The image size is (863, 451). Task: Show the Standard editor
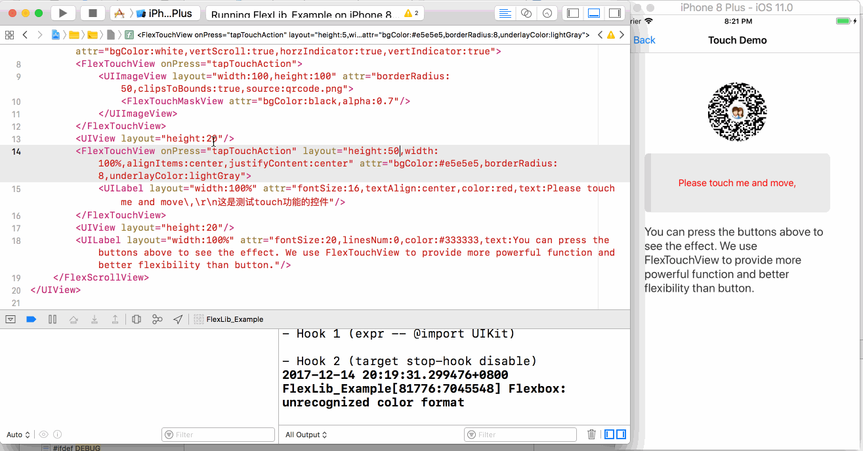click(x=505, y=13)
